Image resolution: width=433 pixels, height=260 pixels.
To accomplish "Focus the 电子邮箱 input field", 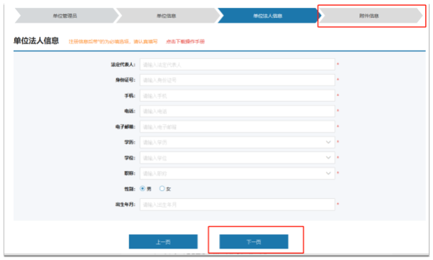I will click(x=238, y=127).
